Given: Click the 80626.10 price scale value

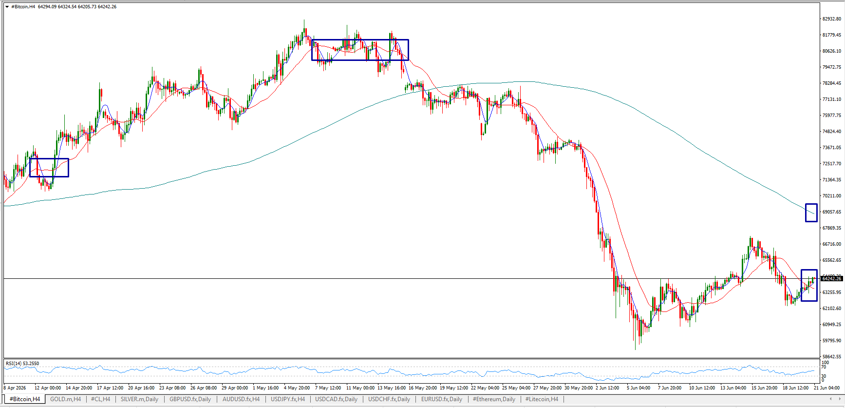Looking at the screenshot, I should point(831,51).
